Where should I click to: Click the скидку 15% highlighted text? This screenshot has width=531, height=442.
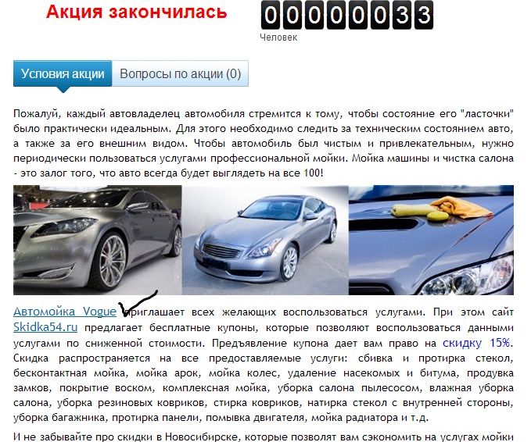(x=476, y=343)
